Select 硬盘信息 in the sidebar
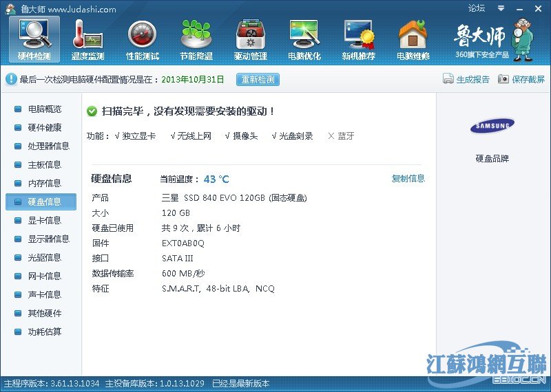 tap(41, 202)
